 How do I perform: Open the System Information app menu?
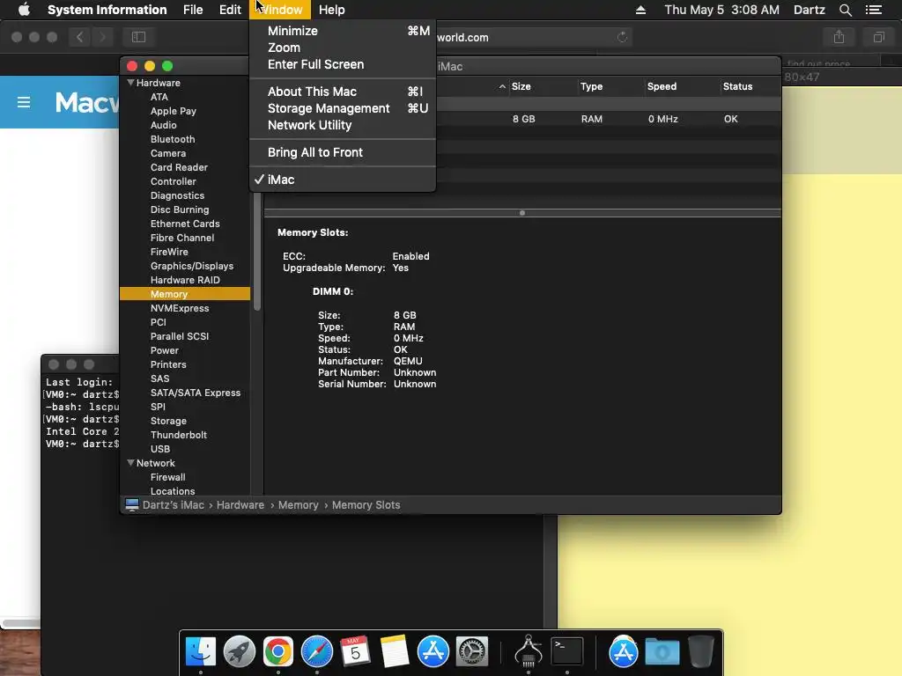coord(107,10)
